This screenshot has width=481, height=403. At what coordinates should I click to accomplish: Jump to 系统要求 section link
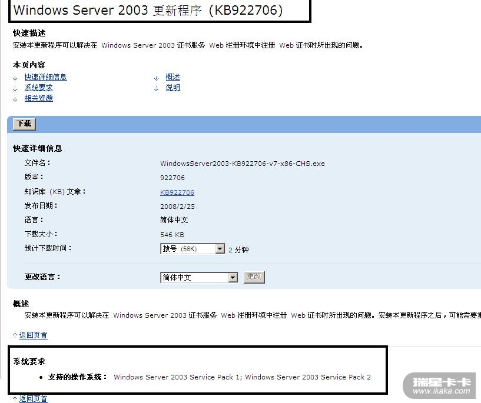[x=39, y=88]
